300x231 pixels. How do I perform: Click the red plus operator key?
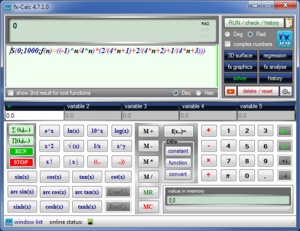pyautogui.click(x=209, y=130)
